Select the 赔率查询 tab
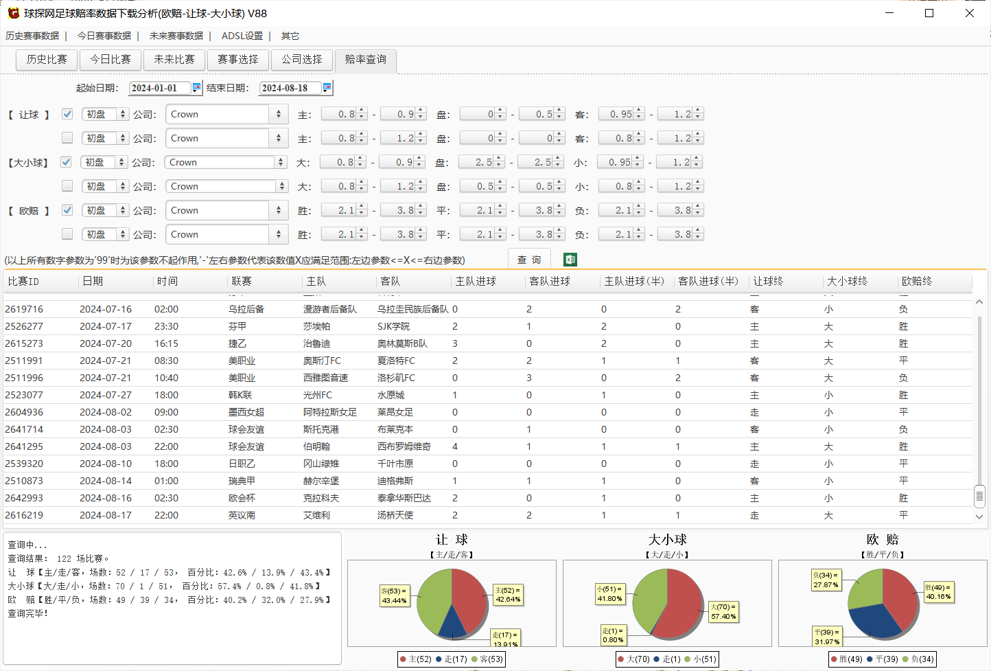This screenshot has height=671, width=991. tap(366, 60)
